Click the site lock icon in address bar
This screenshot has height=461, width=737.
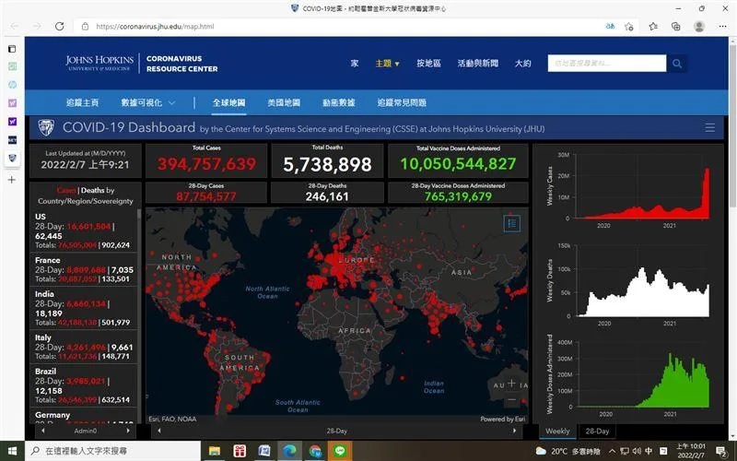(85, 27)
